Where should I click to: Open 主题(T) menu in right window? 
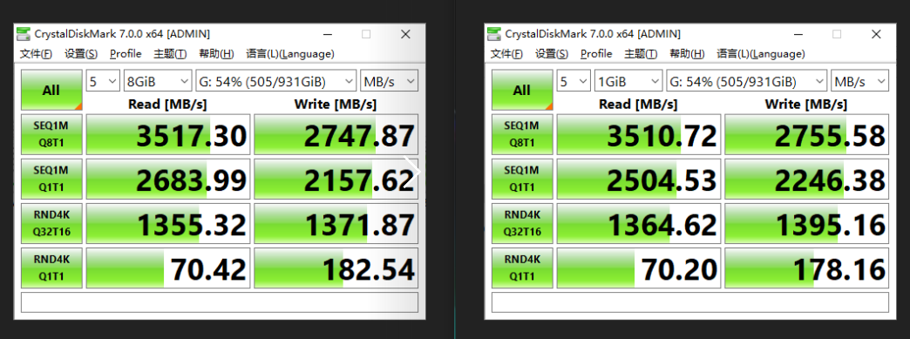click(x=641, y=54)
